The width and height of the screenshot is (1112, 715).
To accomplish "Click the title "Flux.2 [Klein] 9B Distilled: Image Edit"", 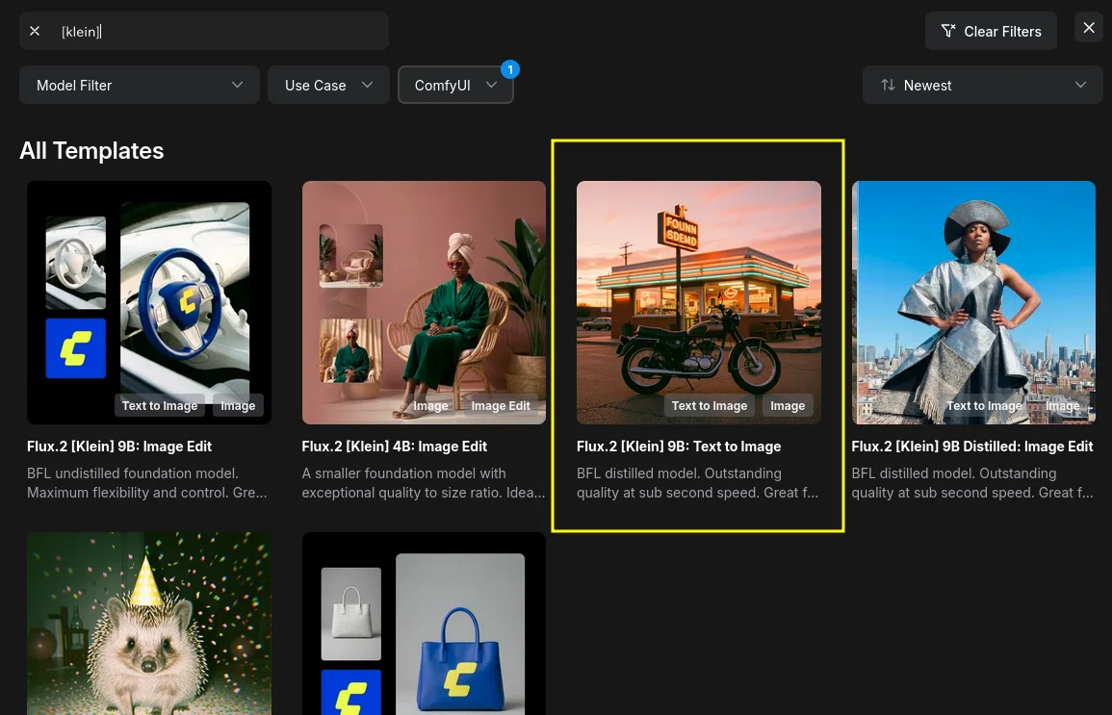I will coord(972,447).
